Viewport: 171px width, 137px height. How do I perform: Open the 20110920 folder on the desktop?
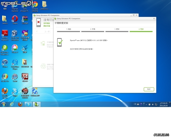25,63
